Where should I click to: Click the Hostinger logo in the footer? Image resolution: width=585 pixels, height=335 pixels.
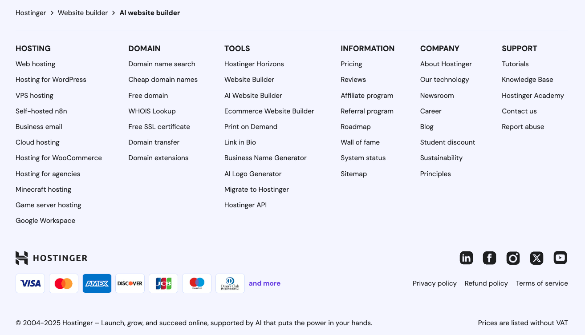51,258
